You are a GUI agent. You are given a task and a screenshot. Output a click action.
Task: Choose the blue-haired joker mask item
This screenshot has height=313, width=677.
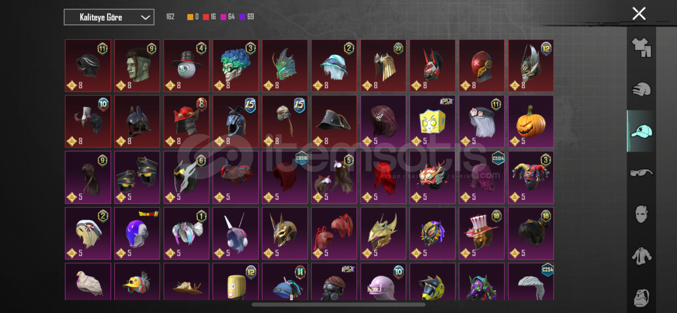click(236, 65)
